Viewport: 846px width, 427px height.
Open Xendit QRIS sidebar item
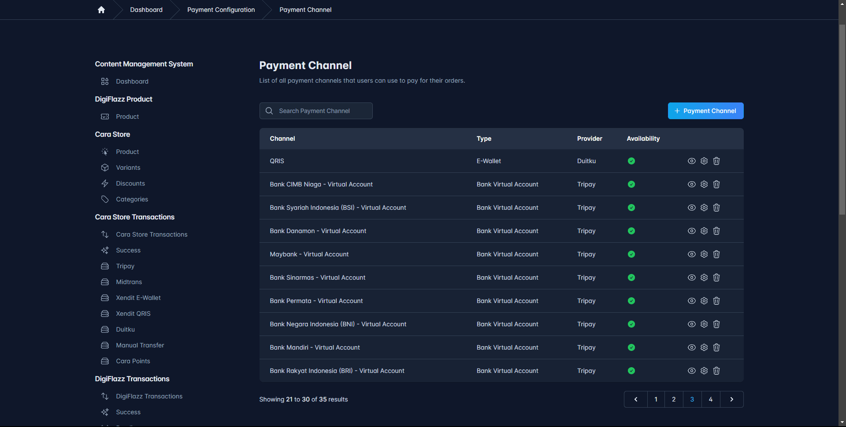133,314
